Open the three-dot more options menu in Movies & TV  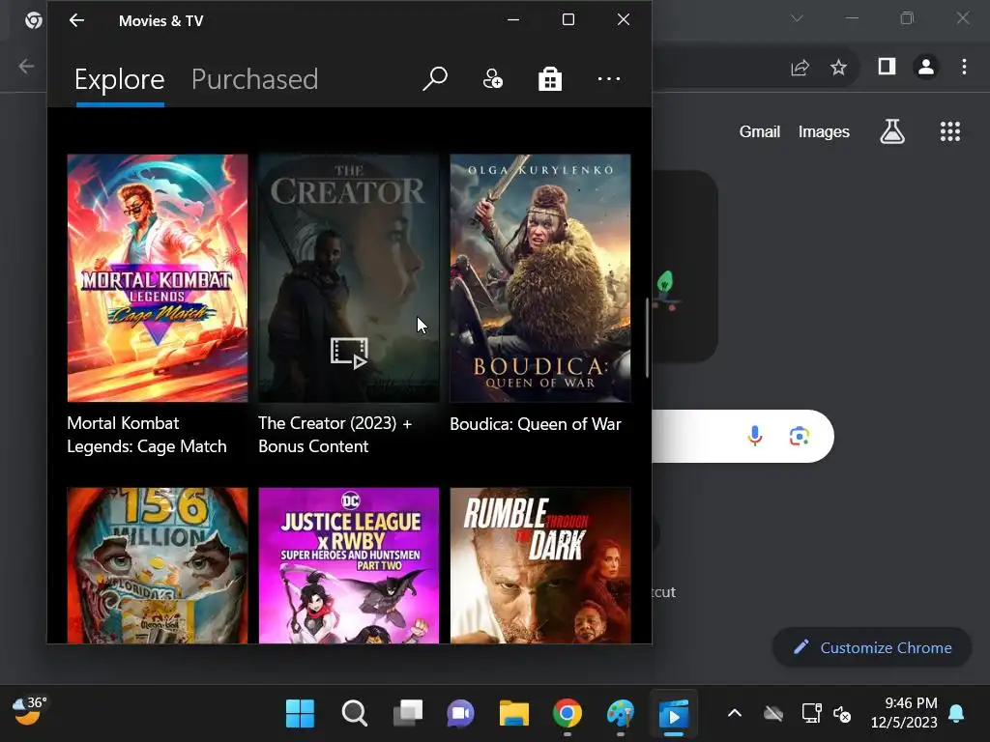tap(609, 79)
